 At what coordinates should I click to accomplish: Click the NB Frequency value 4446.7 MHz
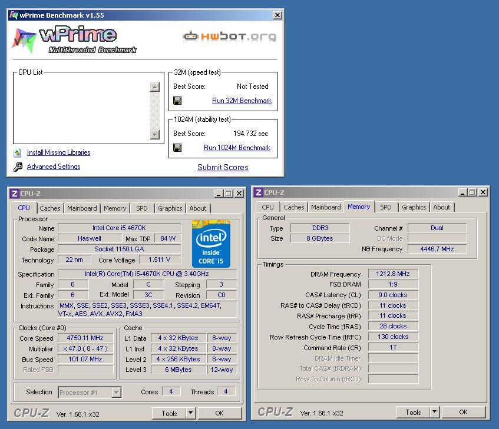pos(437,249)
